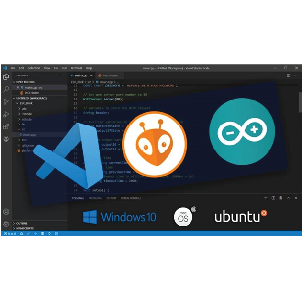Open the Go menu
Screen dimensions: 302x301
pyautogui.click(x=56, y=68)
